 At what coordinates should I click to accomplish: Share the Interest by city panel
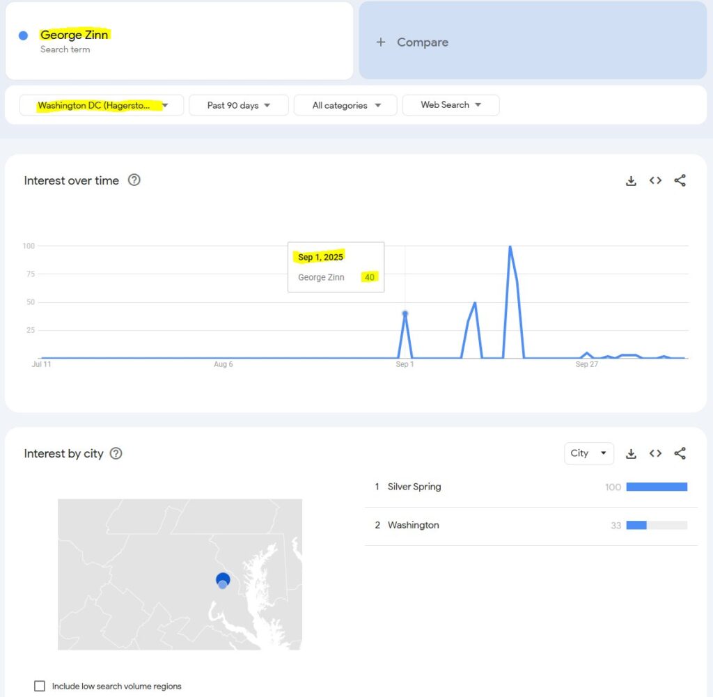coord(680,454)
